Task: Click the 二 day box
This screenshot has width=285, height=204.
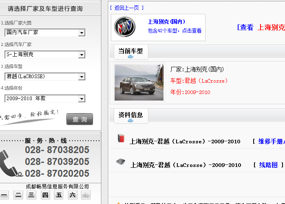Action: (18, 195)
